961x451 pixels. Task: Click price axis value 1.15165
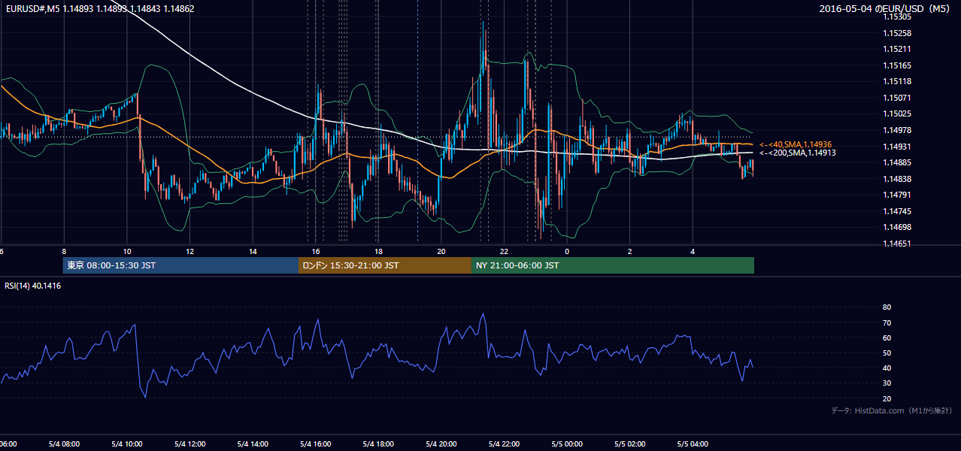896,65
